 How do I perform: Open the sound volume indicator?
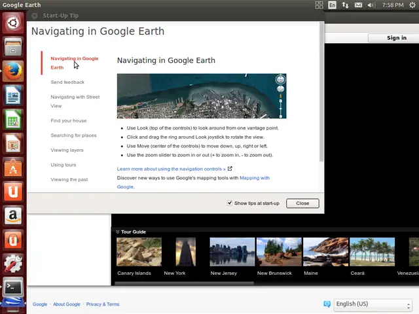click(x=371, y=5)
